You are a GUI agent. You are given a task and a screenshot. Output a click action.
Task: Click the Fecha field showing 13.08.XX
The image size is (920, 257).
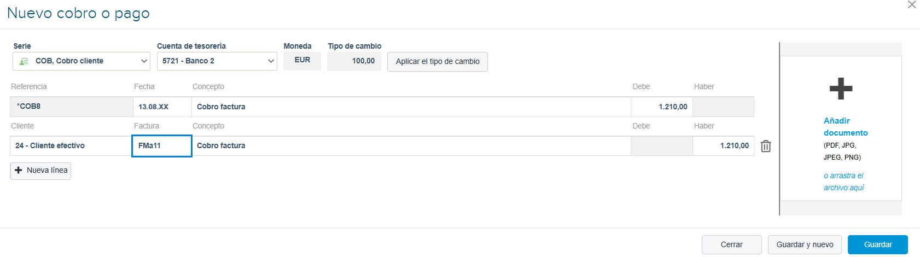click(x=162, y=107)
